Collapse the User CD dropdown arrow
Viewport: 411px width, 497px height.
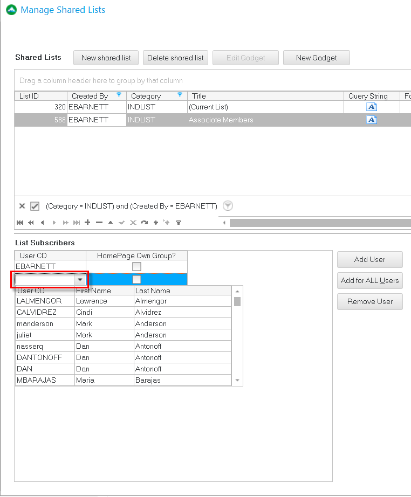(80, 280)
